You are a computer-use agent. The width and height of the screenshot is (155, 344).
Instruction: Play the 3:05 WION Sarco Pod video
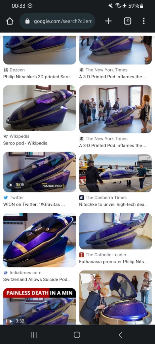pyautogui.click(x=40, y=172)
